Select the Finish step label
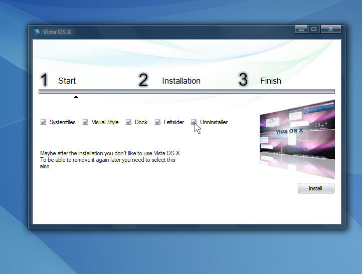 [271, 81]
